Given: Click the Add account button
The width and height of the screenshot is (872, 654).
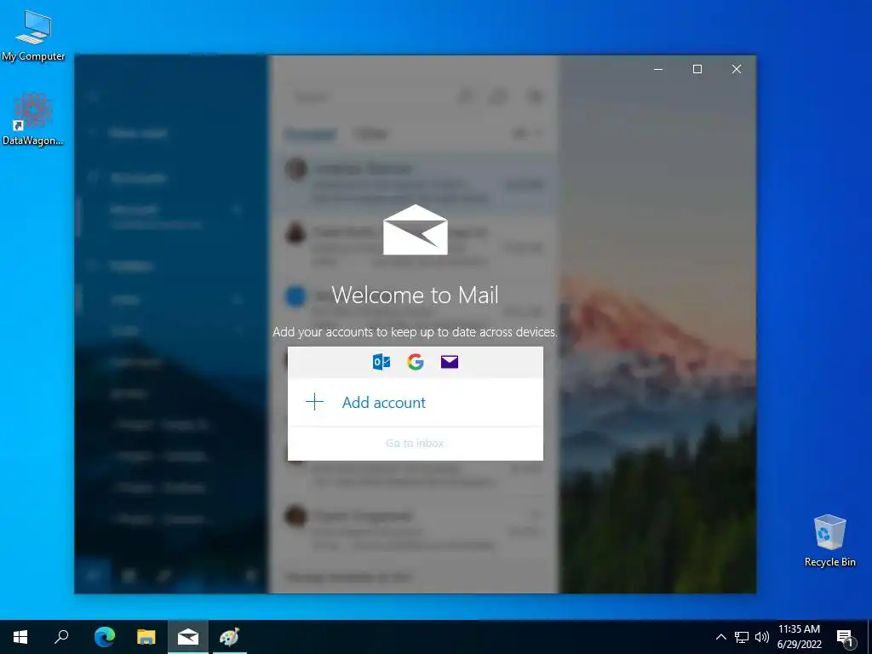Looking at the screenshot, I should [415, 402].
